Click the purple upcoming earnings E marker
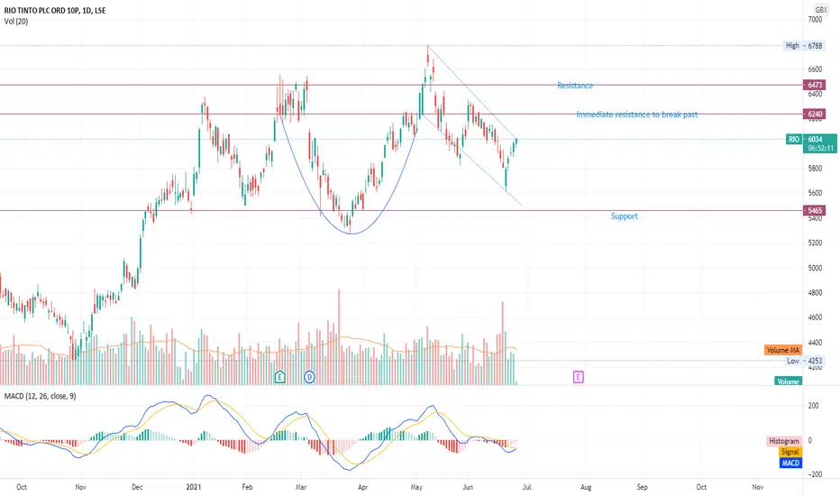Viewport: 840px width, 496px height. point(578,377)
